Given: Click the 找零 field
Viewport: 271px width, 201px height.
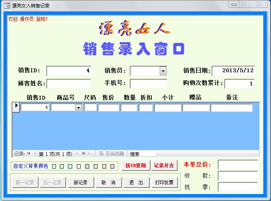Looking at the screenshot, I should click(x=238, y=187).
